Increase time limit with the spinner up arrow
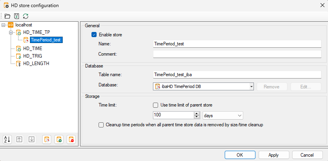Screen dimensions: 328x161 [196, 114]
